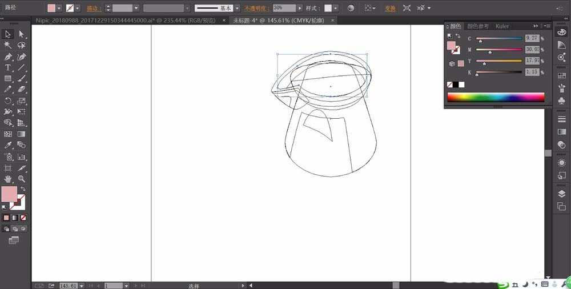Click the CMYK color spectrum bar
This screenshot has height=289, width=571.
coord(495,97)
